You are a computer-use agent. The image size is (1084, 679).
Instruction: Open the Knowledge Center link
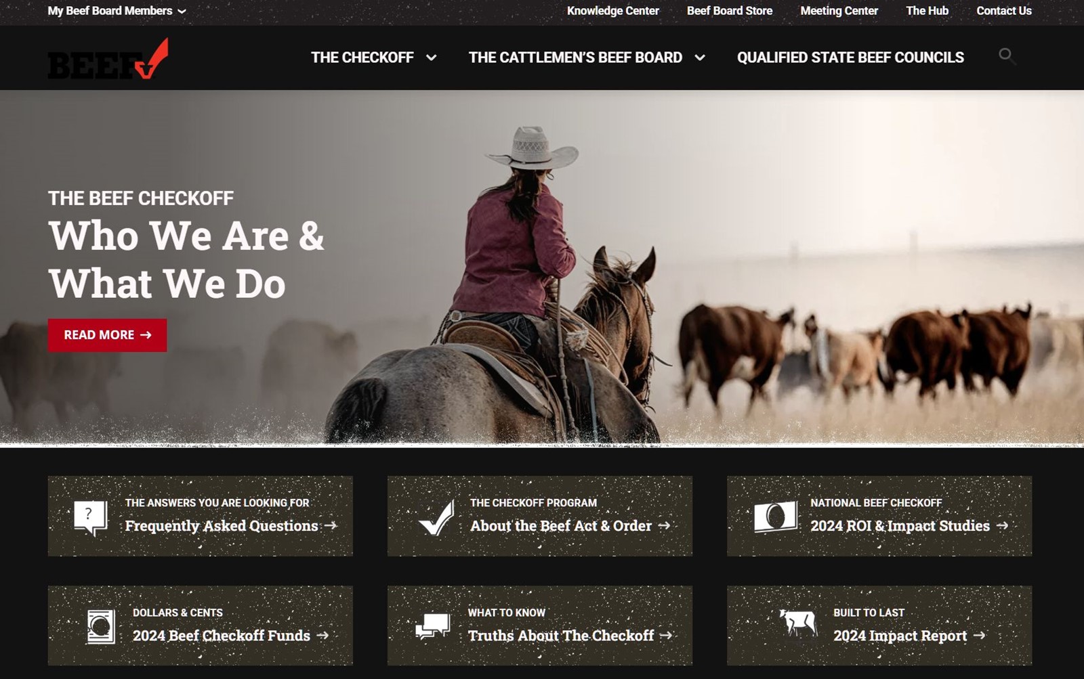pos(612,11)
